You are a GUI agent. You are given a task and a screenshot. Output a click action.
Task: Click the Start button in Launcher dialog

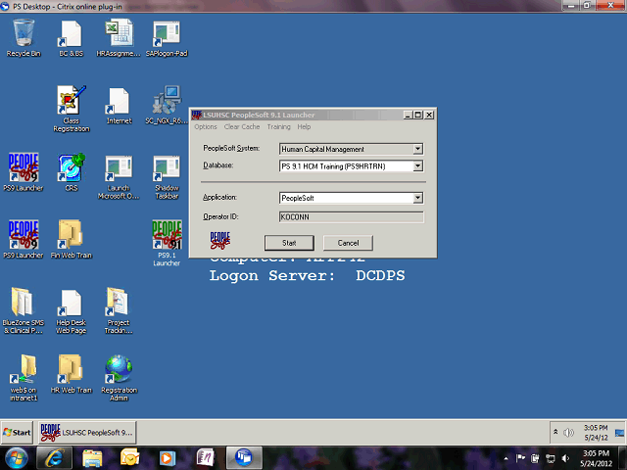click(x=289, y=243)
